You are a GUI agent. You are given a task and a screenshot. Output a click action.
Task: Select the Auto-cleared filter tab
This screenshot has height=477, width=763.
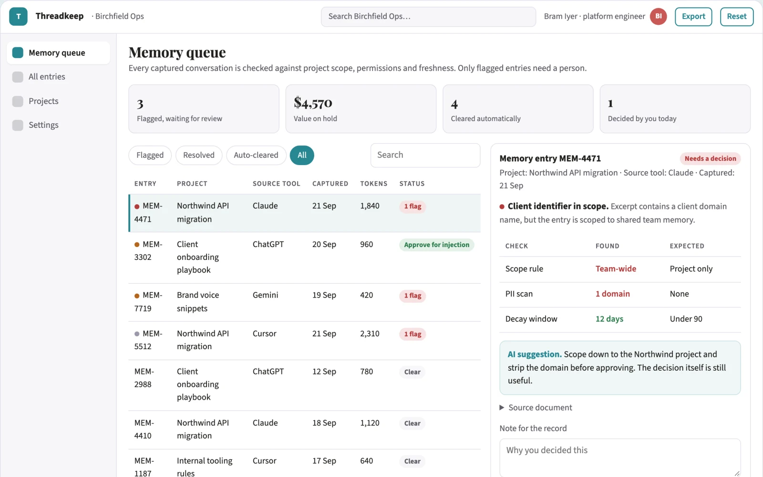pyautogui.click(x=256, y=155)
